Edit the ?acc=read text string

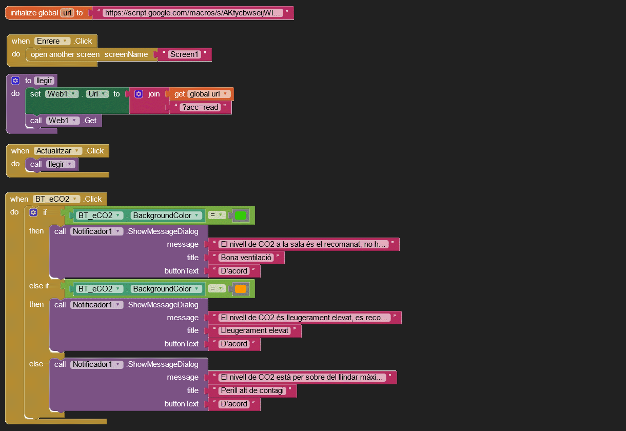pos(200,107)
